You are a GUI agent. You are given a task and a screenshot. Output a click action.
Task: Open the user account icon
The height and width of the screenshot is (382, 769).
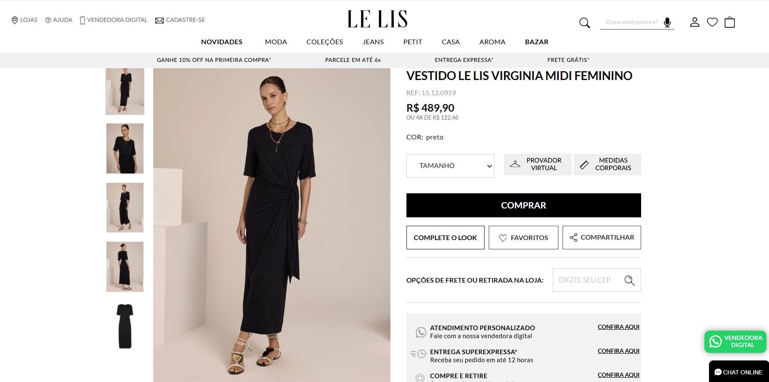(694, 22)
